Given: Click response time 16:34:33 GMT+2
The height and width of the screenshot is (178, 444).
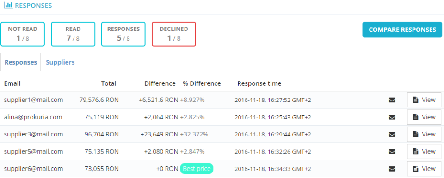Looking at the screenshot, I should 273,169.
